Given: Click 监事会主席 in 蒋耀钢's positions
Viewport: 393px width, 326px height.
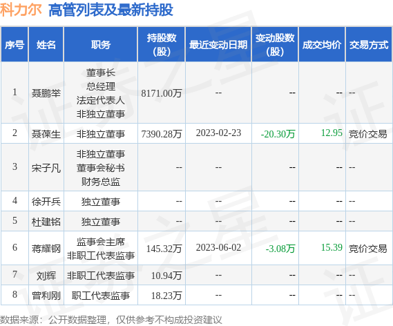Looking at the screenshot, I should (101, 242).
